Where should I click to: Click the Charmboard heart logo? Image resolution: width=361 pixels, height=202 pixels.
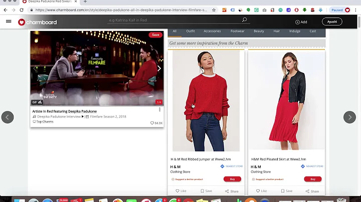[x=22, y=22]
